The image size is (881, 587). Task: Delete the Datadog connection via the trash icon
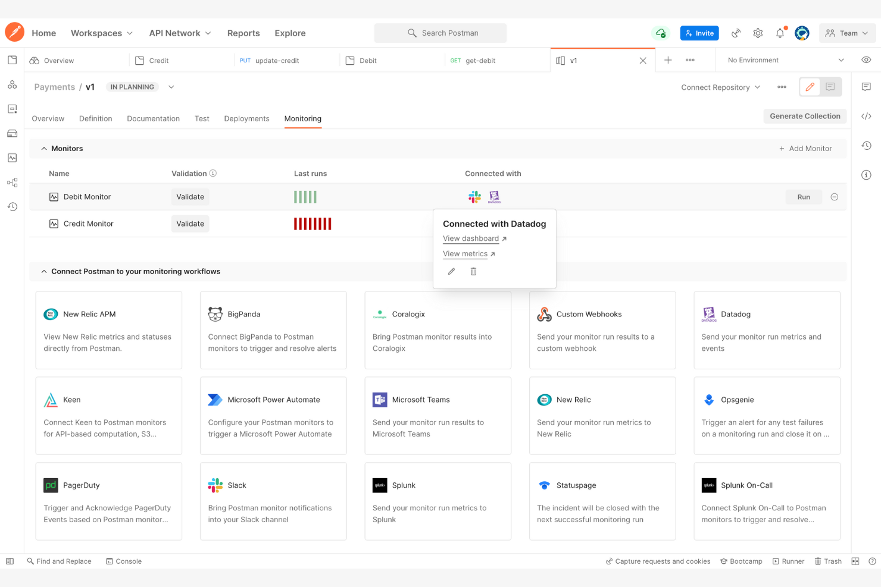(473, 271)
